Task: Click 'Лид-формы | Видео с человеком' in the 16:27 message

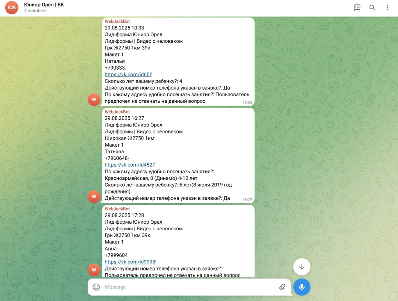Action: 144,132
